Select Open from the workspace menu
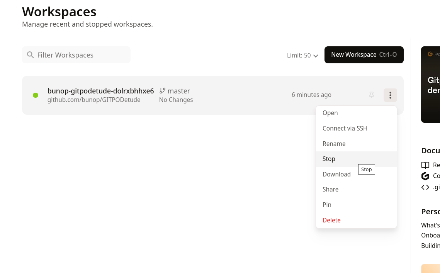Image resolution: width=440 pixels, height=273 pixels. (x=330, y=113)
